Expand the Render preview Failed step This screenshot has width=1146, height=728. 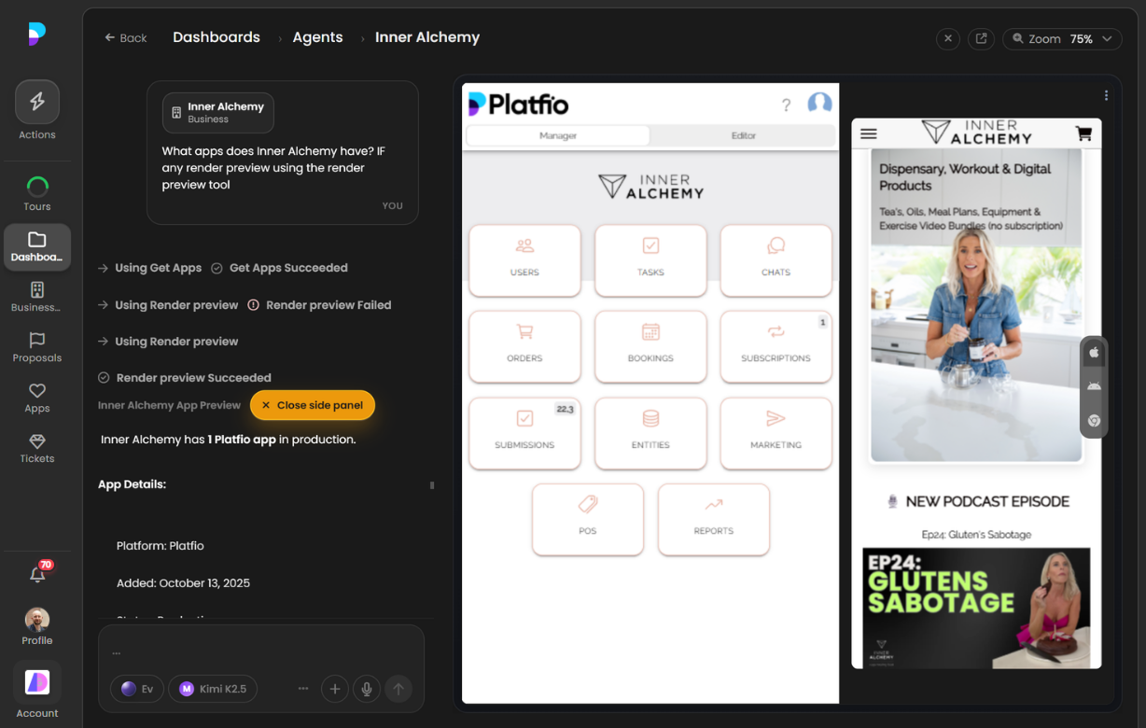click(x=319, y=305)
